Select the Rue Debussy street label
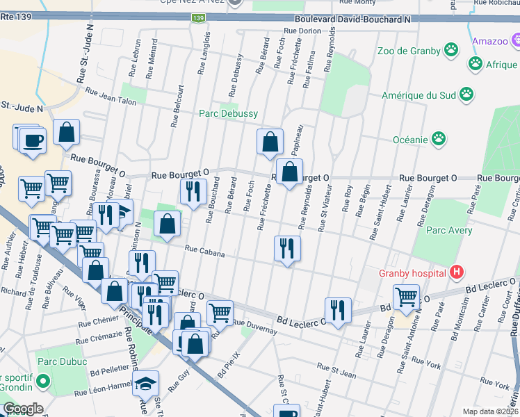Screen dimensions: 520x417 tap(236, 76)
